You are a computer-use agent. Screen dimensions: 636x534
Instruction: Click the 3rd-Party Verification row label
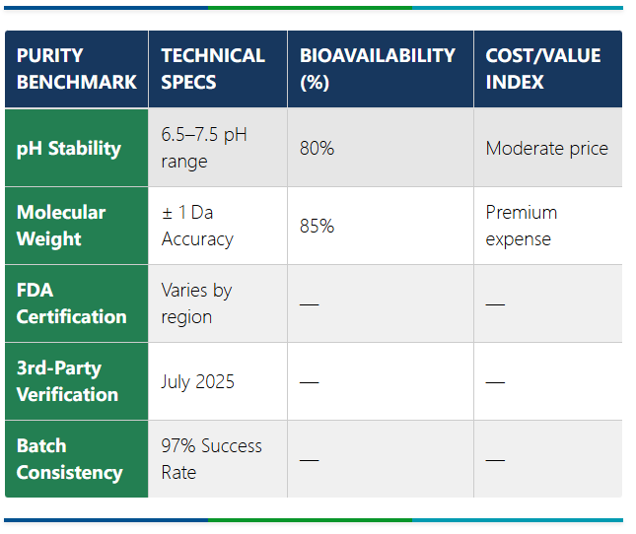67,381
